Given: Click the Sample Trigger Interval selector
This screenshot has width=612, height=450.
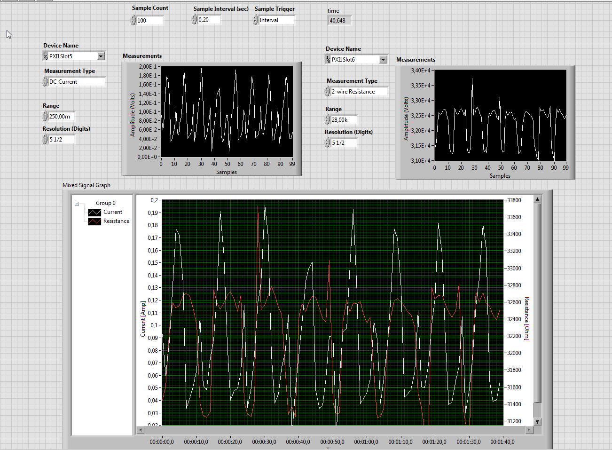Looking at the screenshot, I should coord(276,20).
